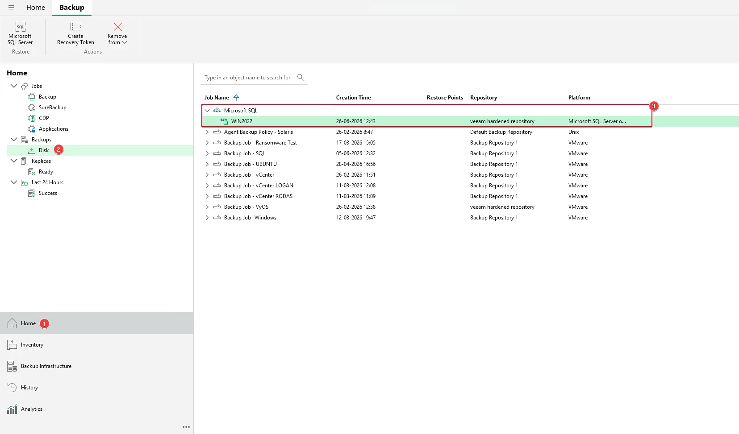Select Backup Job - VyOS name
Image resolution: width=739 pixels, height=434 pixels.
246,207
